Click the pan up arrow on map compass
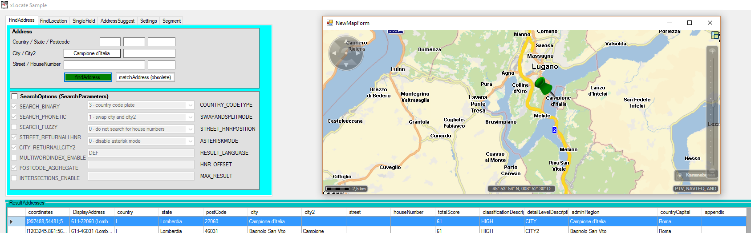Viewport: 751px width, 233px height. point(346,42)
